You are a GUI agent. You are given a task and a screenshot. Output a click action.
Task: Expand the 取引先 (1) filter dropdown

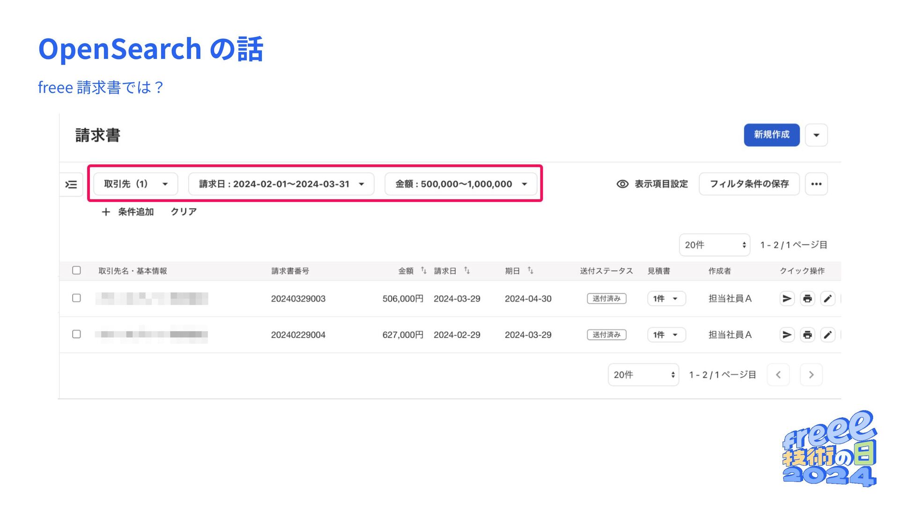[136, 184]
